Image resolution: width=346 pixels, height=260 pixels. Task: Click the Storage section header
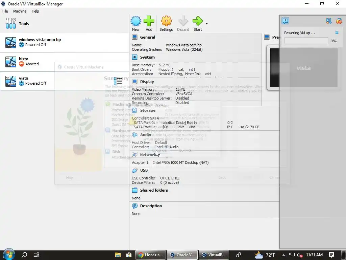(x=148, y=110)
